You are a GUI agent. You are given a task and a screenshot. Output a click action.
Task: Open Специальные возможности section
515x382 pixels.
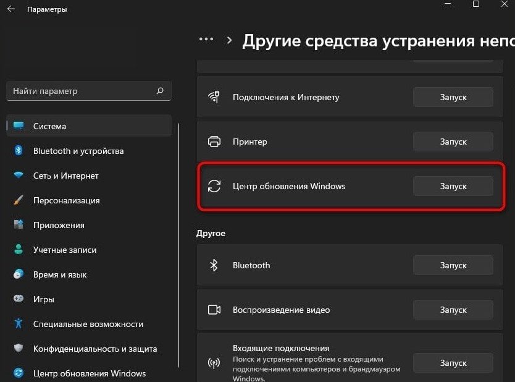pyautogui.click(x=89, y=324)
